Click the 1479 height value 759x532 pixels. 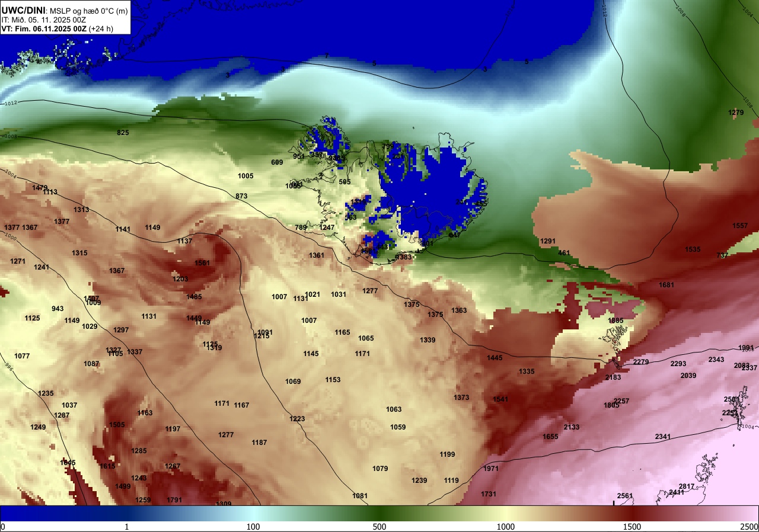40,188
